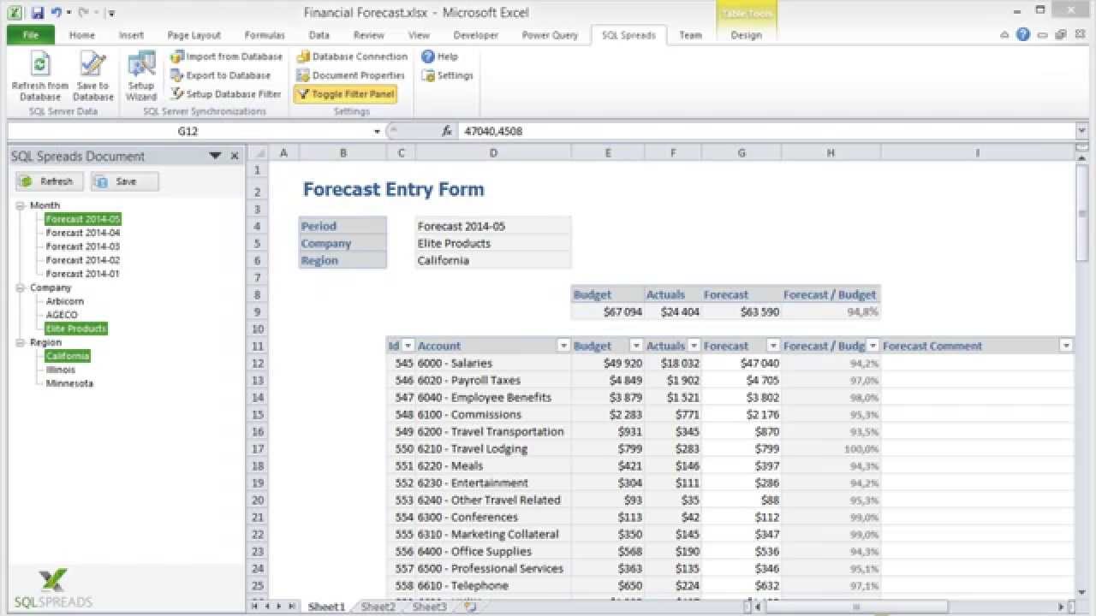Select the Forecast cell showing $47 040

click(x=742, y=363)
